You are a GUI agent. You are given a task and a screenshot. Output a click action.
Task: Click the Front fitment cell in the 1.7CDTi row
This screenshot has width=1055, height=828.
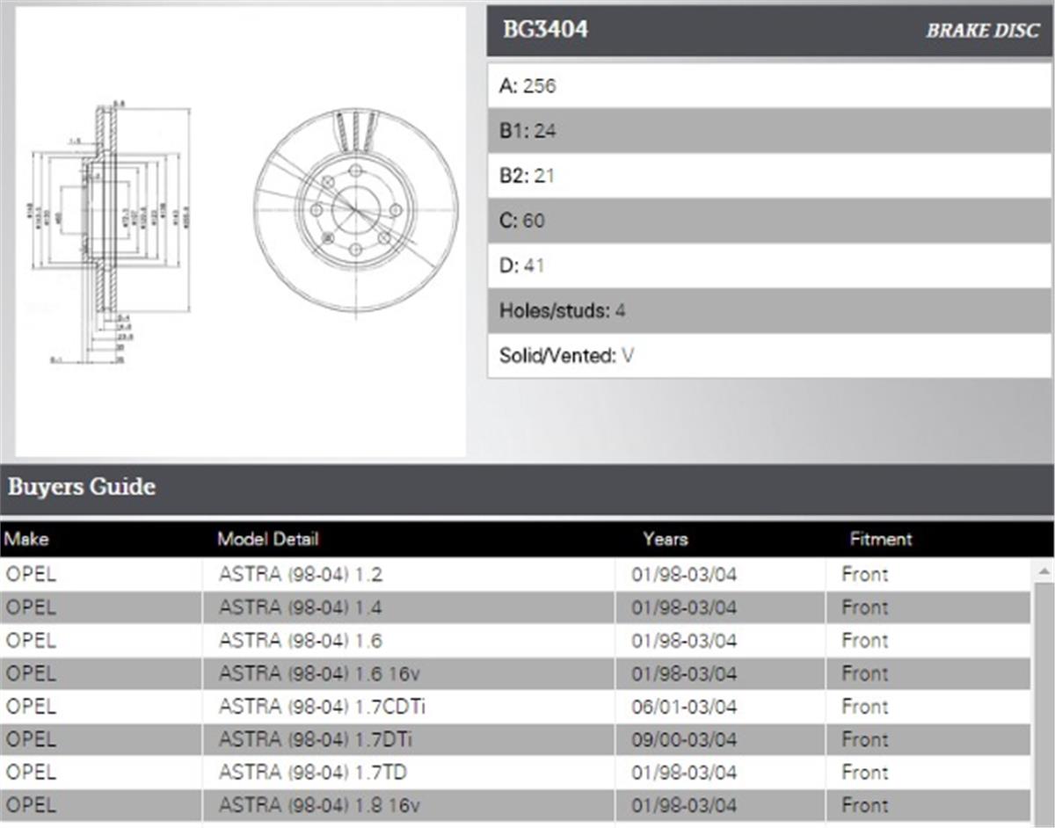click(928, 706)
